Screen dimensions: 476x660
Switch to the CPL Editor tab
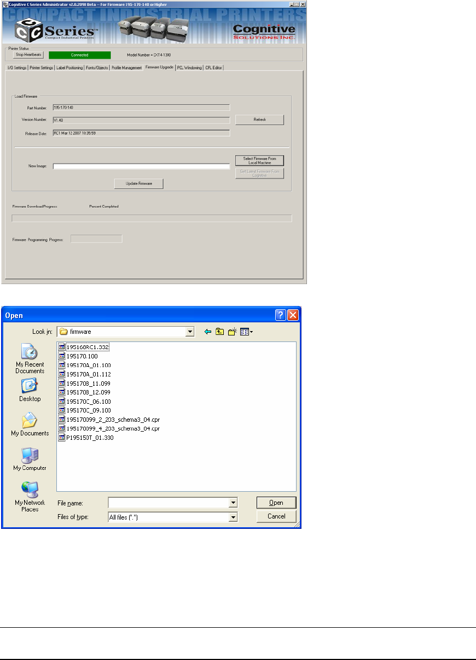(213, 68)
